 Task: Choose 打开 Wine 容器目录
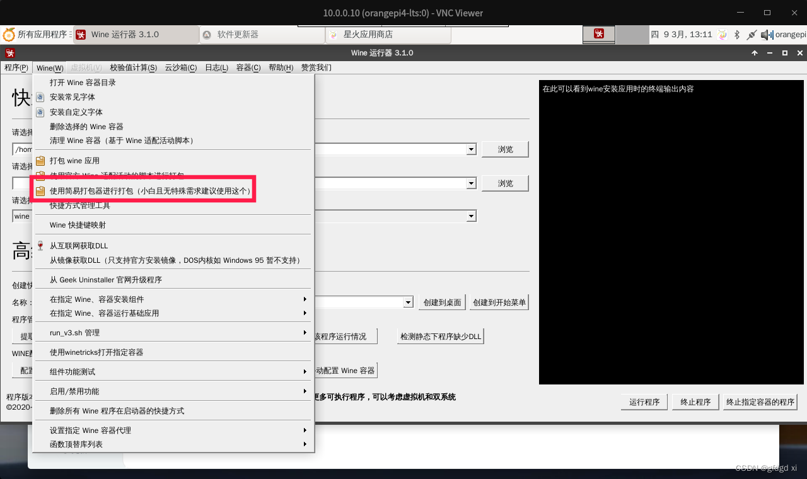(x=173, y=83)
